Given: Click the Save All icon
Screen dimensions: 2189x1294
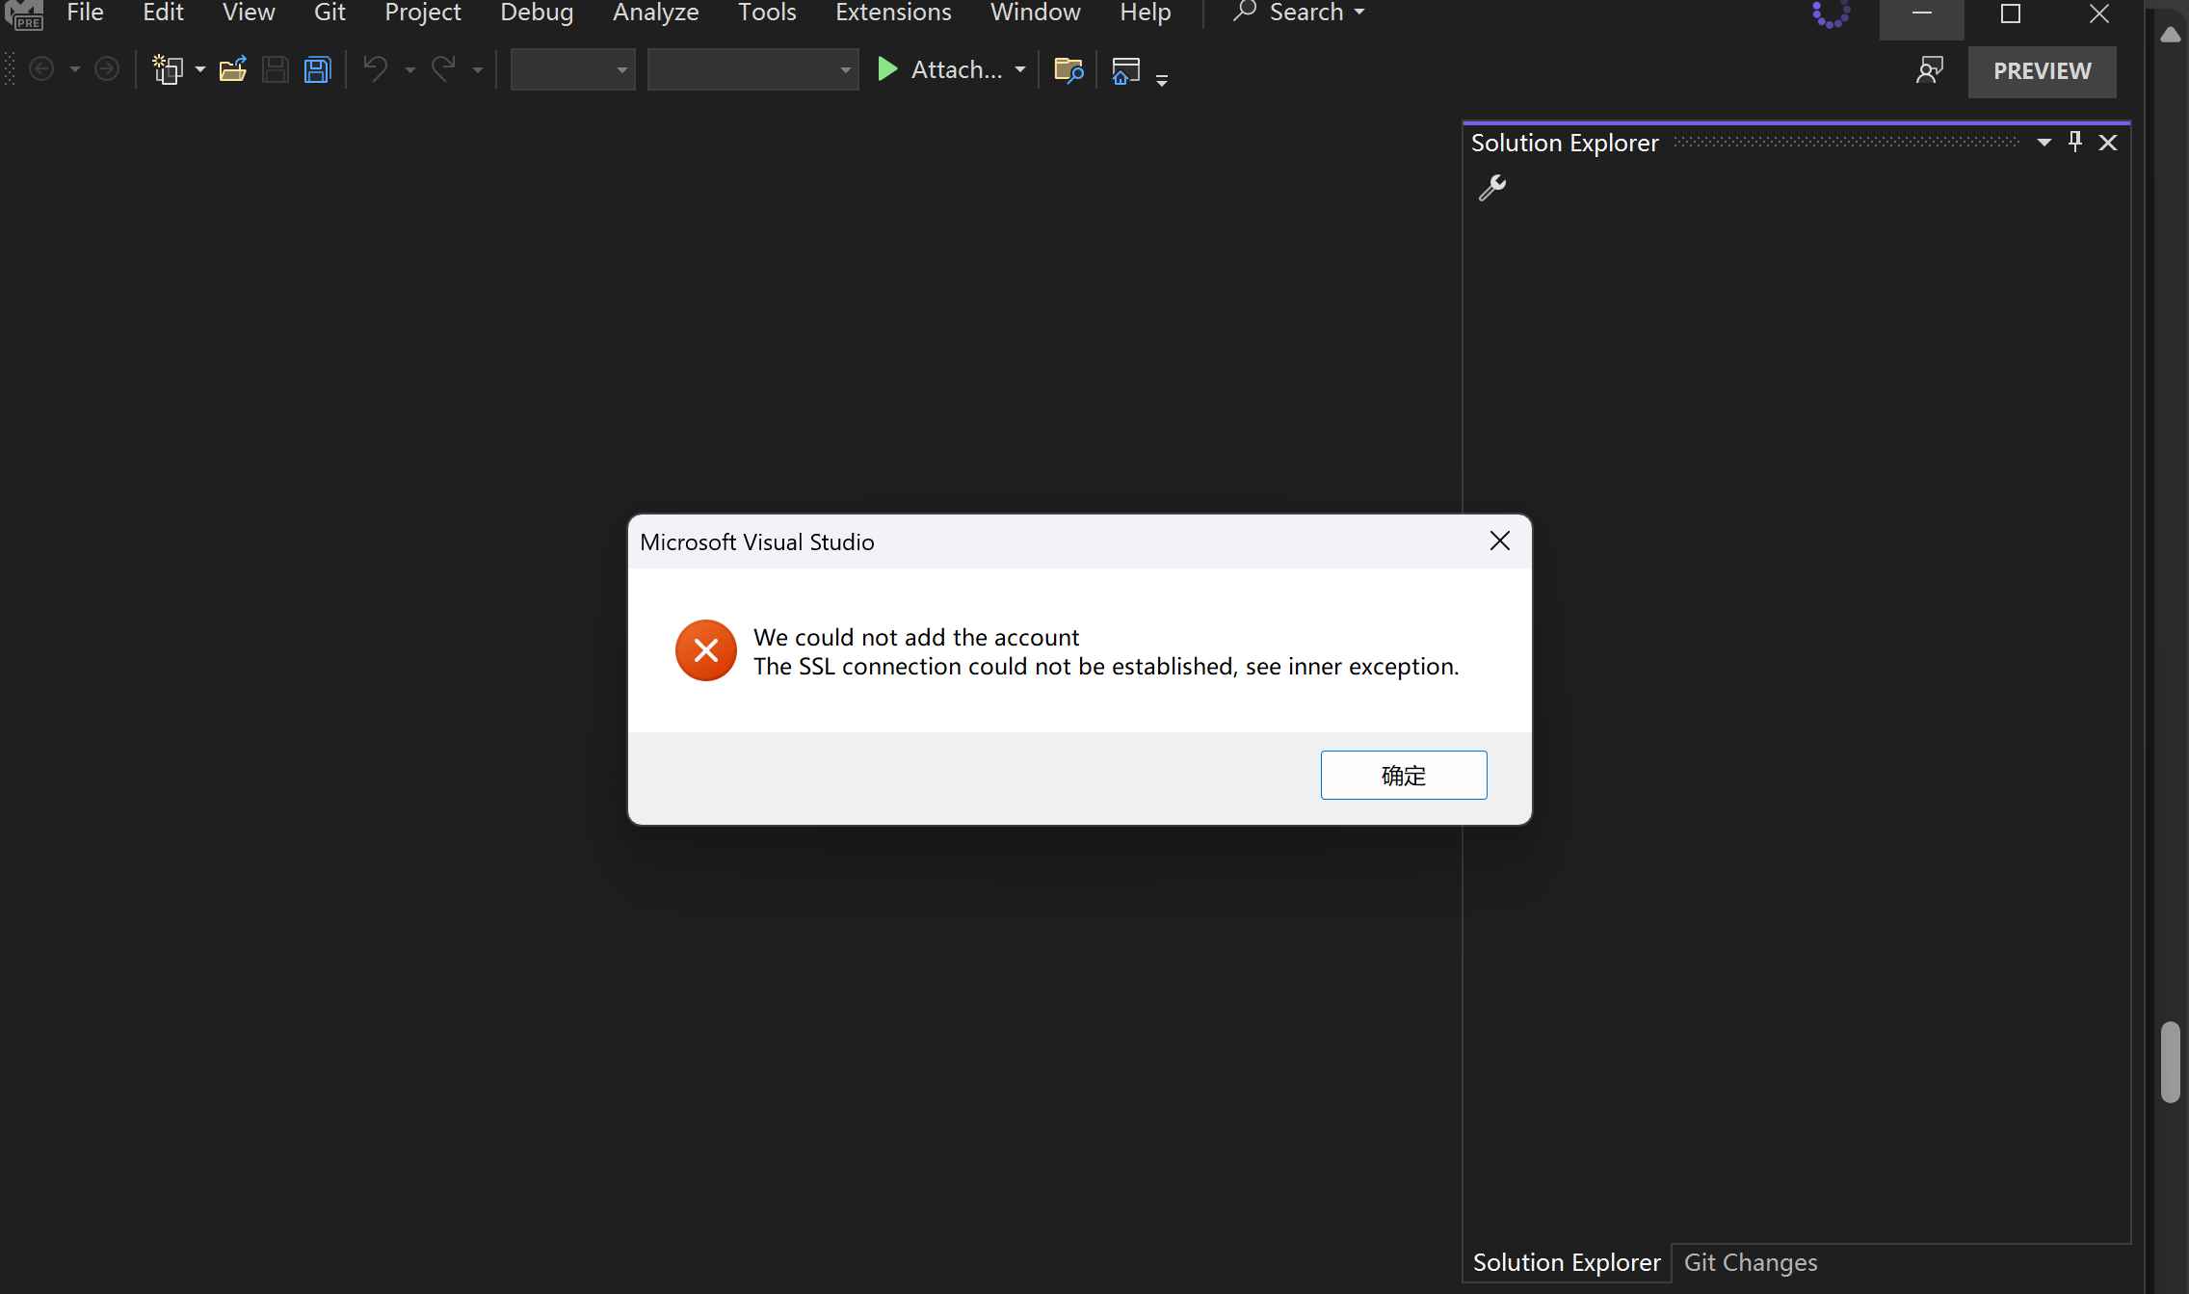Looking at the screenshot, I should pyautogui.click(x=318, y=69).
